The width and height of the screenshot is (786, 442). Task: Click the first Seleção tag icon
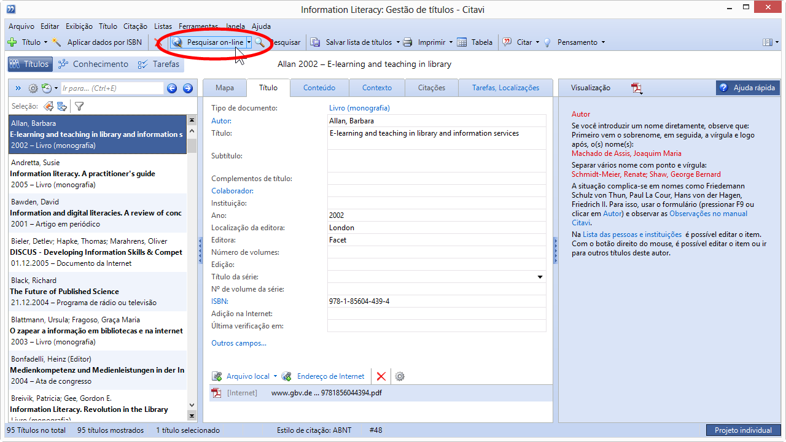tap(48, 106)
